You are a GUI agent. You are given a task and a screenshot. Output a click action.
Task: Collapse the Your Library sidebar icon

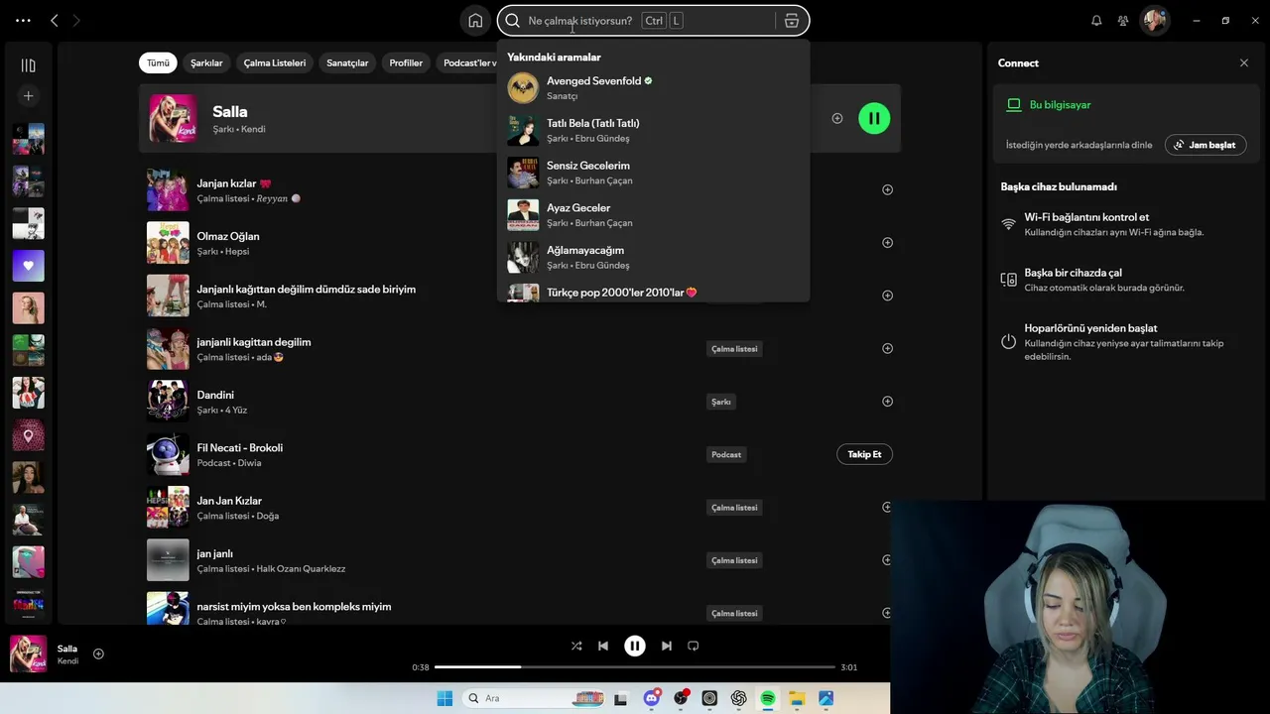(x=28, y=65)
